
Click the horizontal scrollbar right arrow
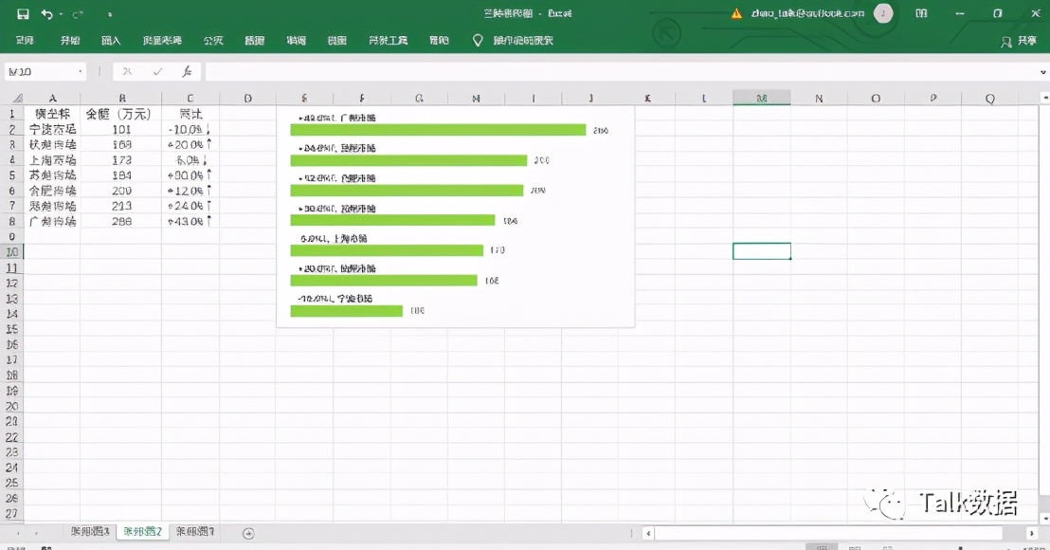1031,533
